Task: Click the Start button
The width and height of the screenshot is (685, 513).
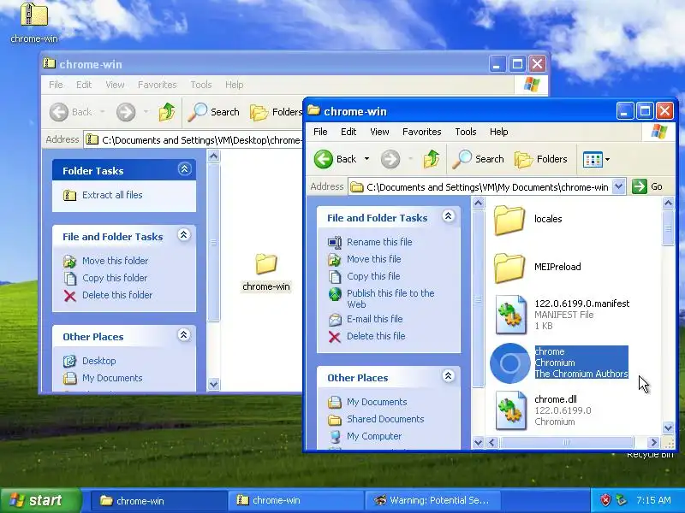Action: pyautogui.click(x=40, y=500)
